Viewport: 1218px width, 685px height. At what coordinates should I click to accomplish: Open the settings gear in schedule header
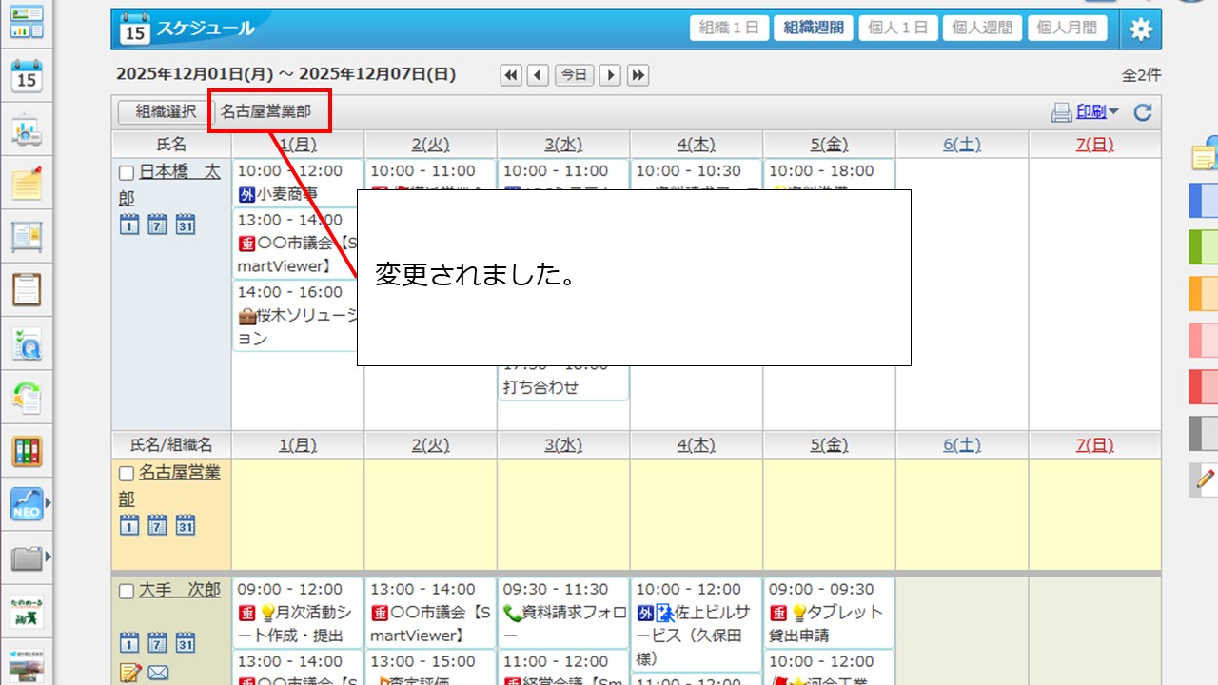pyautogui.click(x=1140, y=29)
